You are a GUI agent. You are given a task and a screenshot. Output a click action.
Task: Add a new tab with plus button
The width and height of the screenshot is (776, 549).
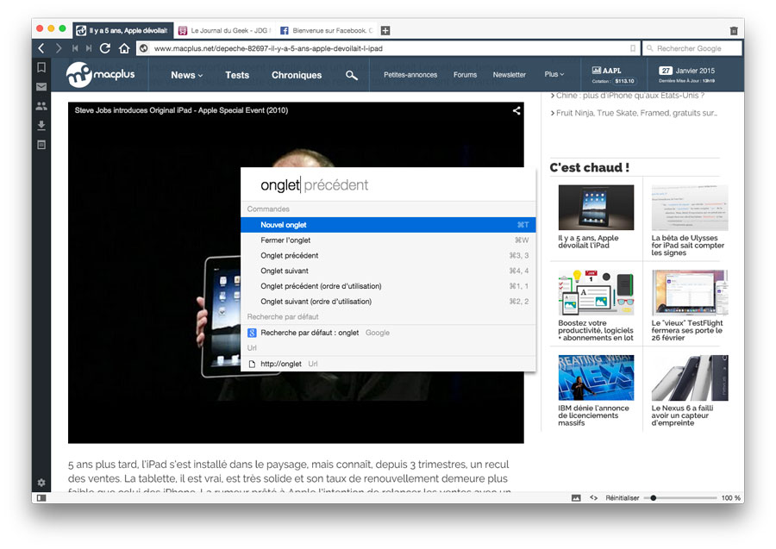tap(385, 31)
